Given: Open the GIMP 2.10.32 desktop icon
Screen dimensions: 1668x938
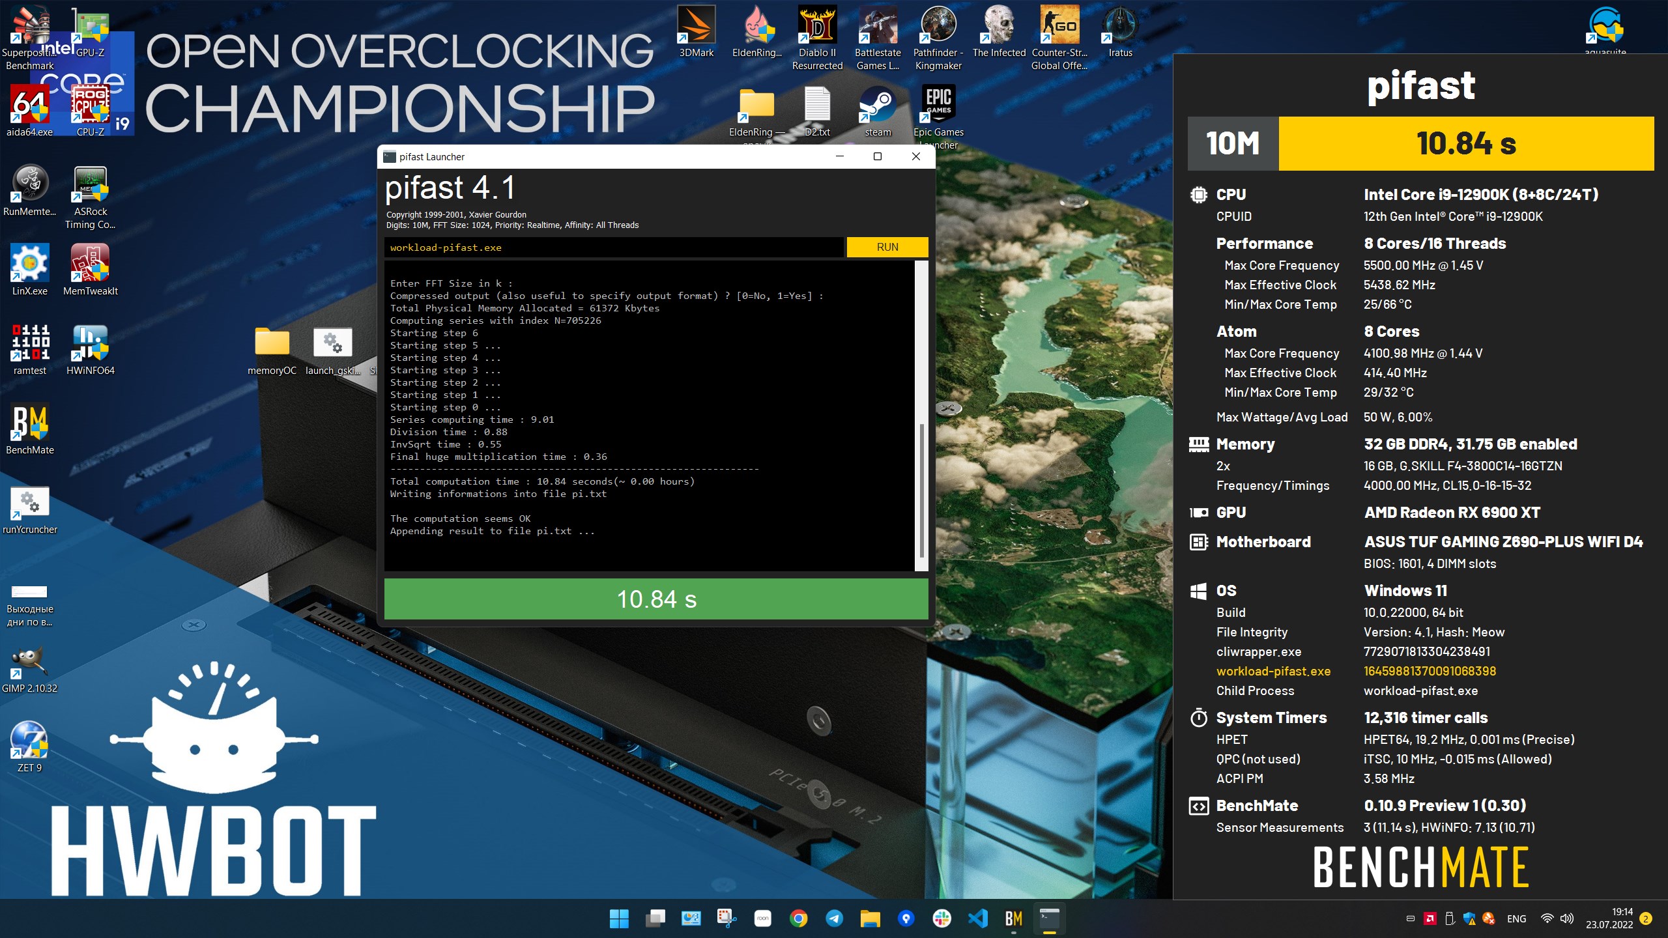Looking at the screenshot, I should pyautogui.click(x=29, y=668).
